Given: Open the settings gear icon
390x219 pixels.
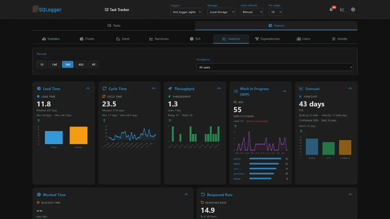Looking at the screenshot, I should 353,9.
